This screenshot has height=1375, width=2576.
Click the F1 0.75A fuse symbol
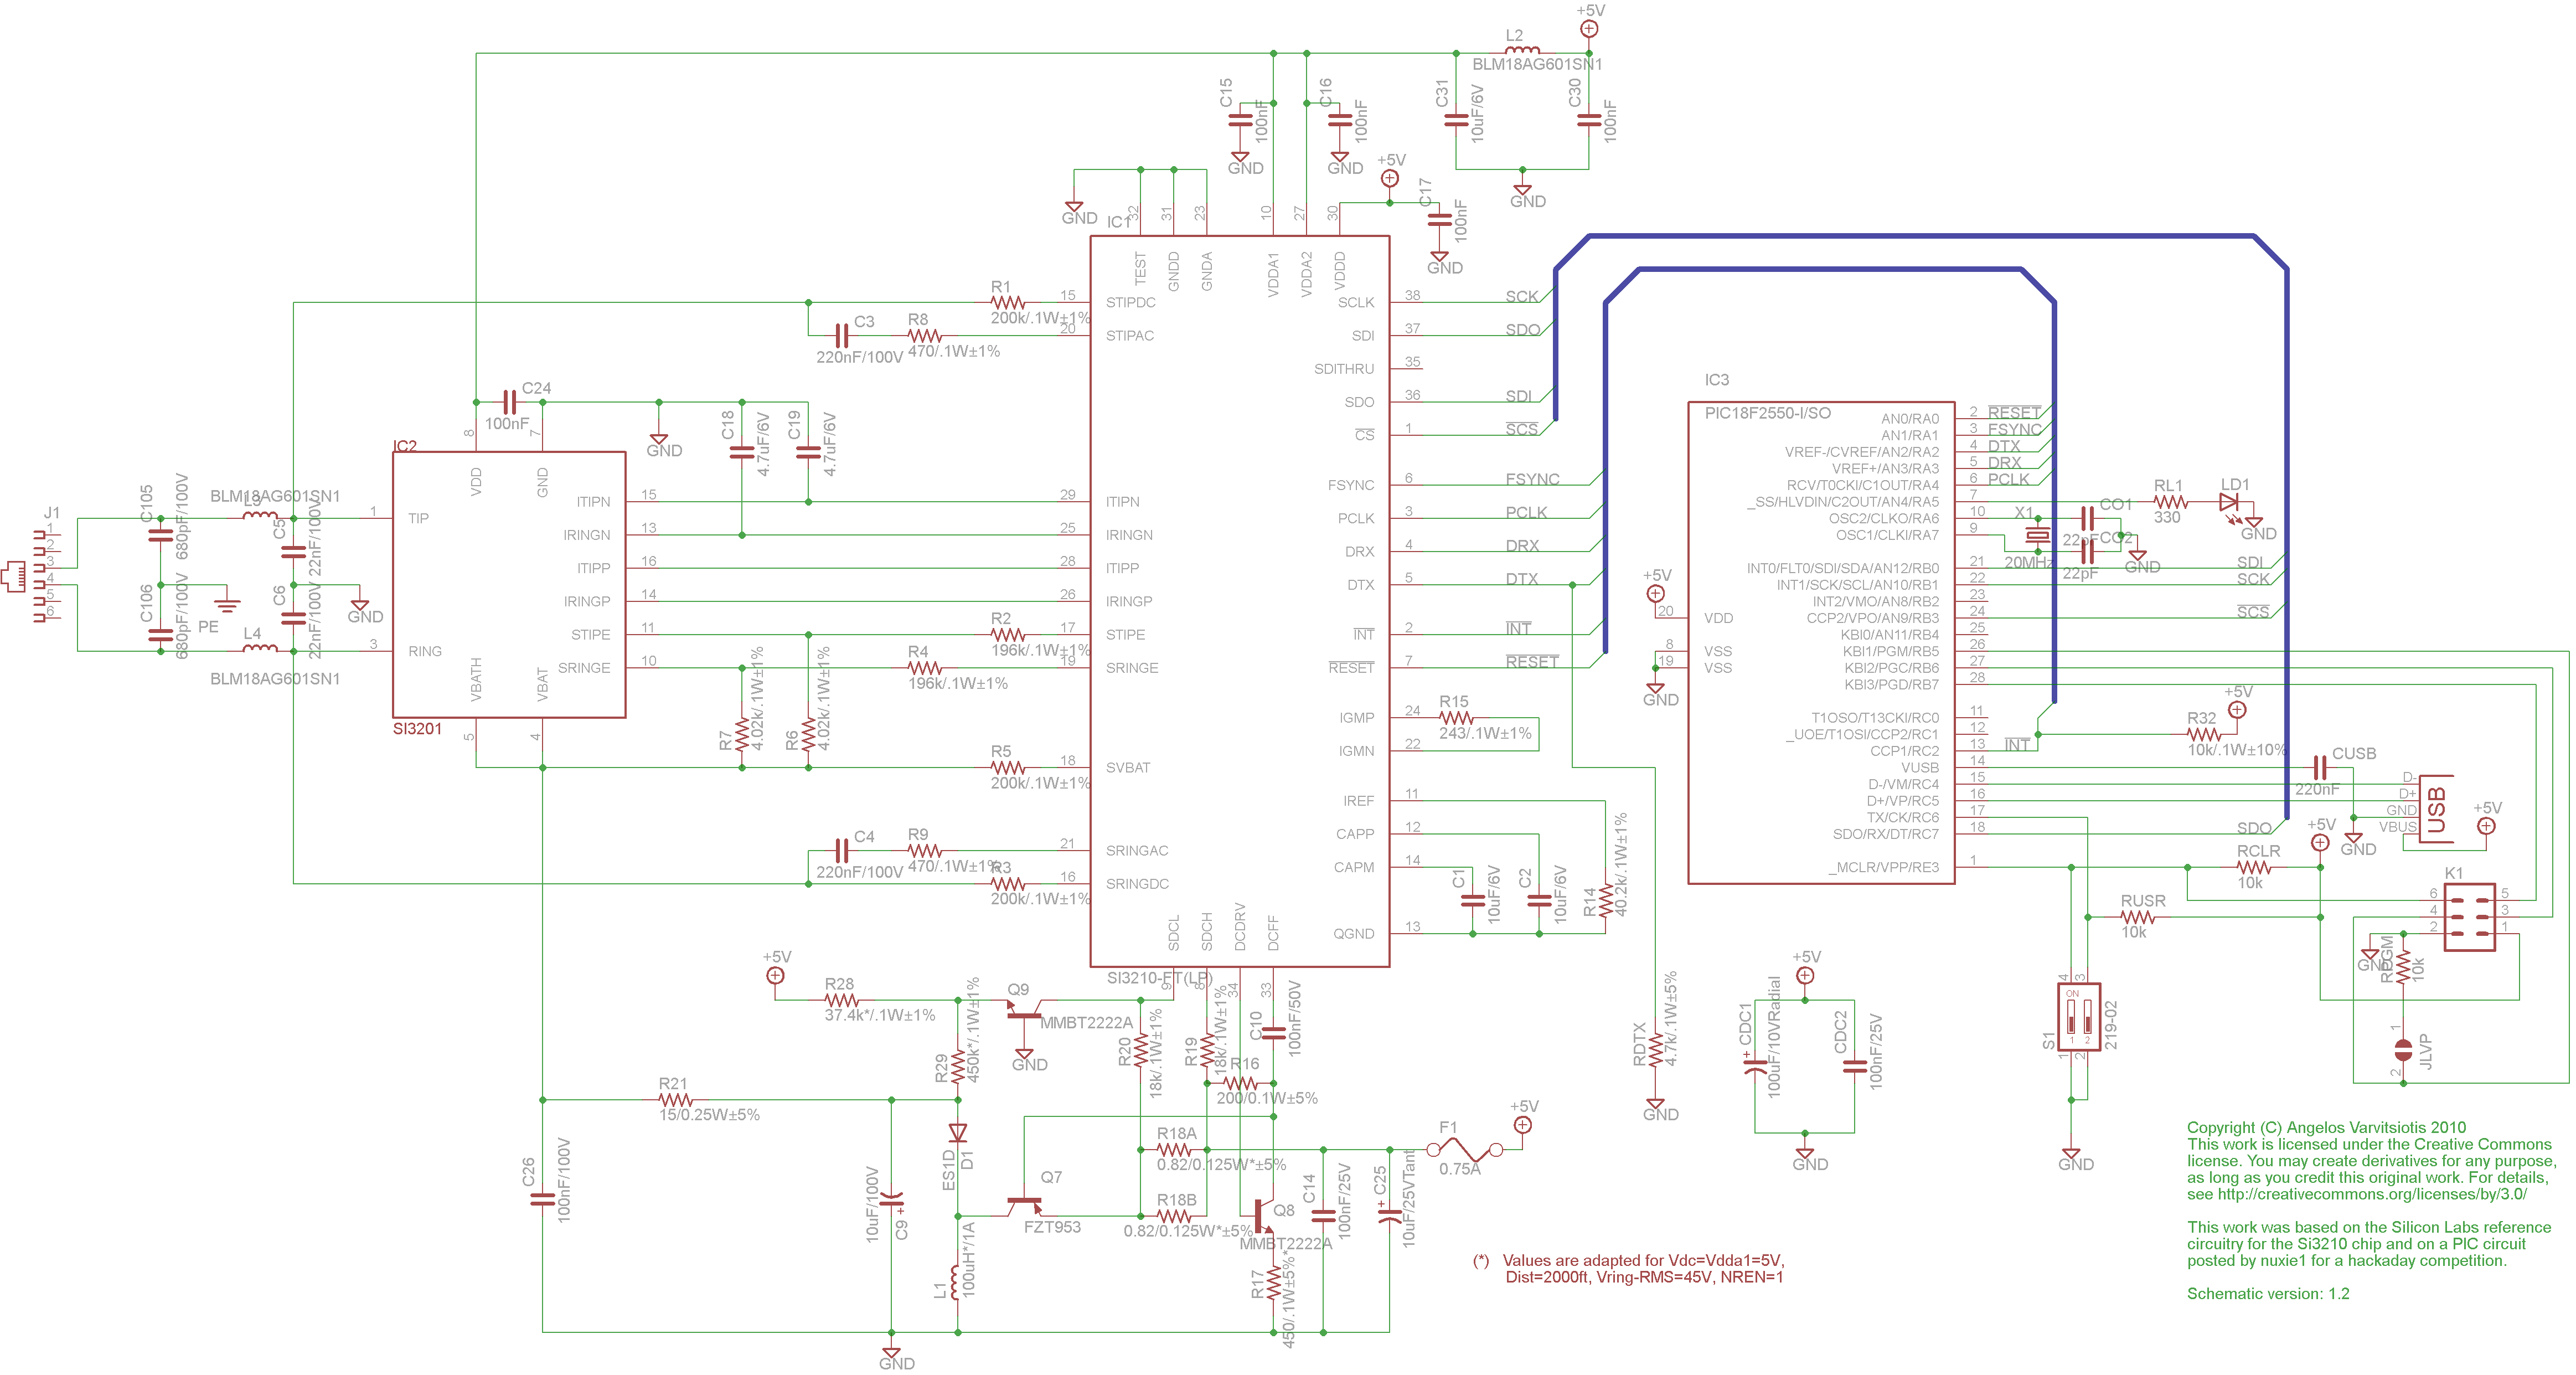(x=1465, y=1150)
